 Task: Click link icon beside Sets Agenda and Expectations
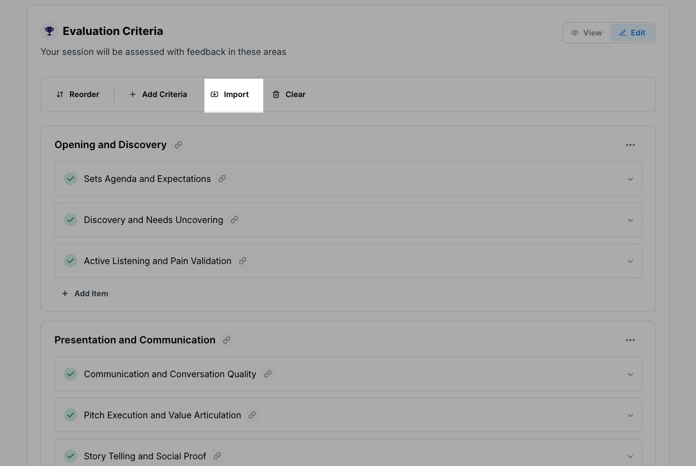222,179
